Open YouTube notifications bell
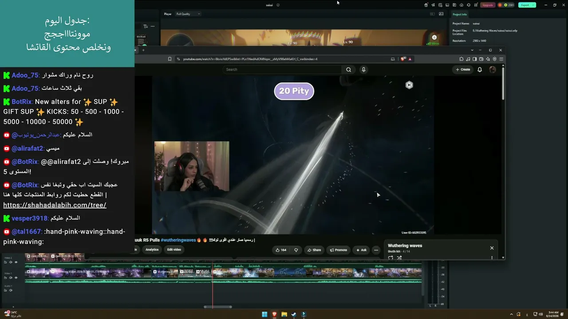 (480, 70)
